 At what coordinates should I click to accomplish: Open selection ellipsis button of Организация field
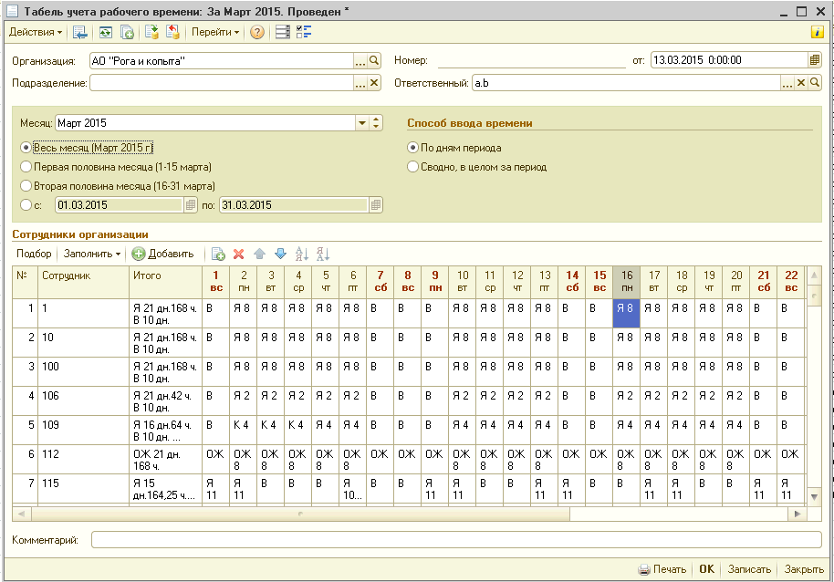click(360, 60)
